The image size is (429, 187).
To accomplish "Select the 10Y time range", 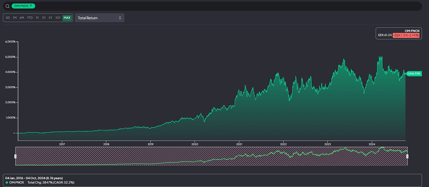I will [x=58, y=18].
